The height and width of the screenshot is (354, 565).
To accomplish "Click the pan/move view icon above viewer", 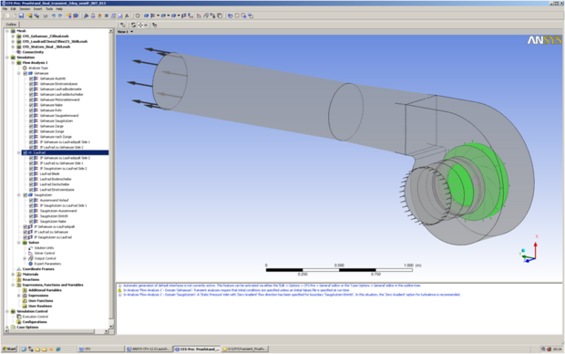I will click(140, 25).
